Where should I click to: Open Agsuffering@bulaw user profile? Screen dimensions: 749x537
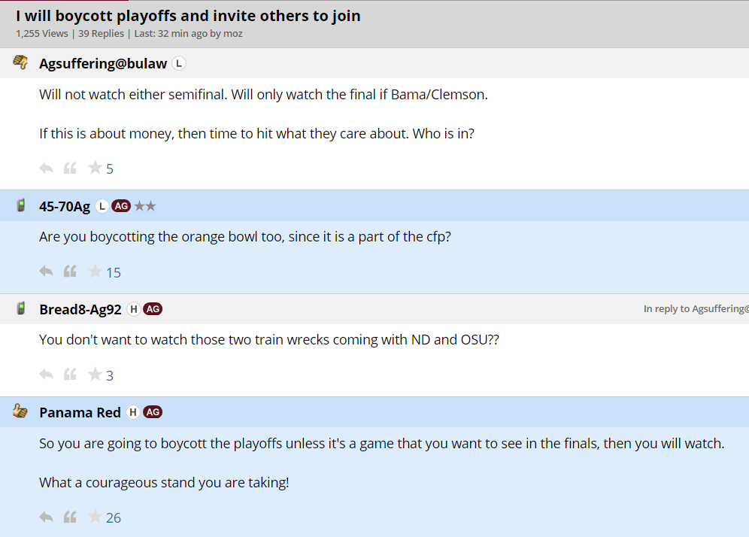(102, 63)
